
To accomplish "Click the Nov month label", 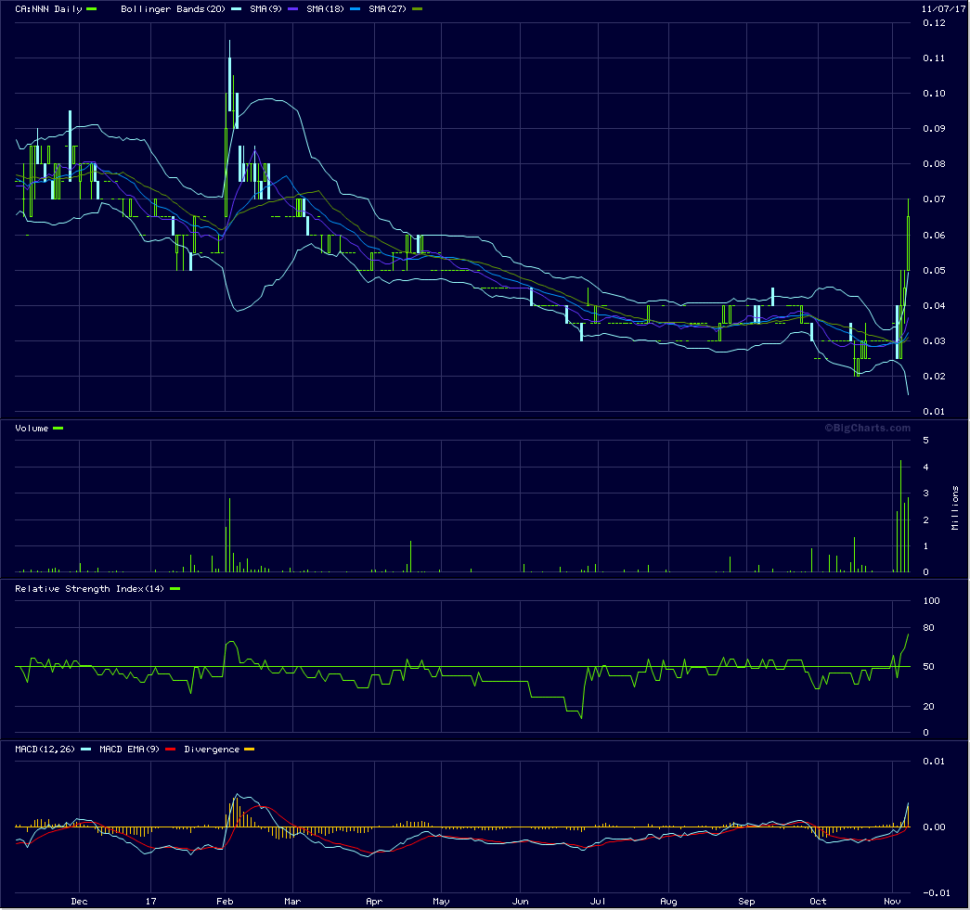I will click(892, 902).
